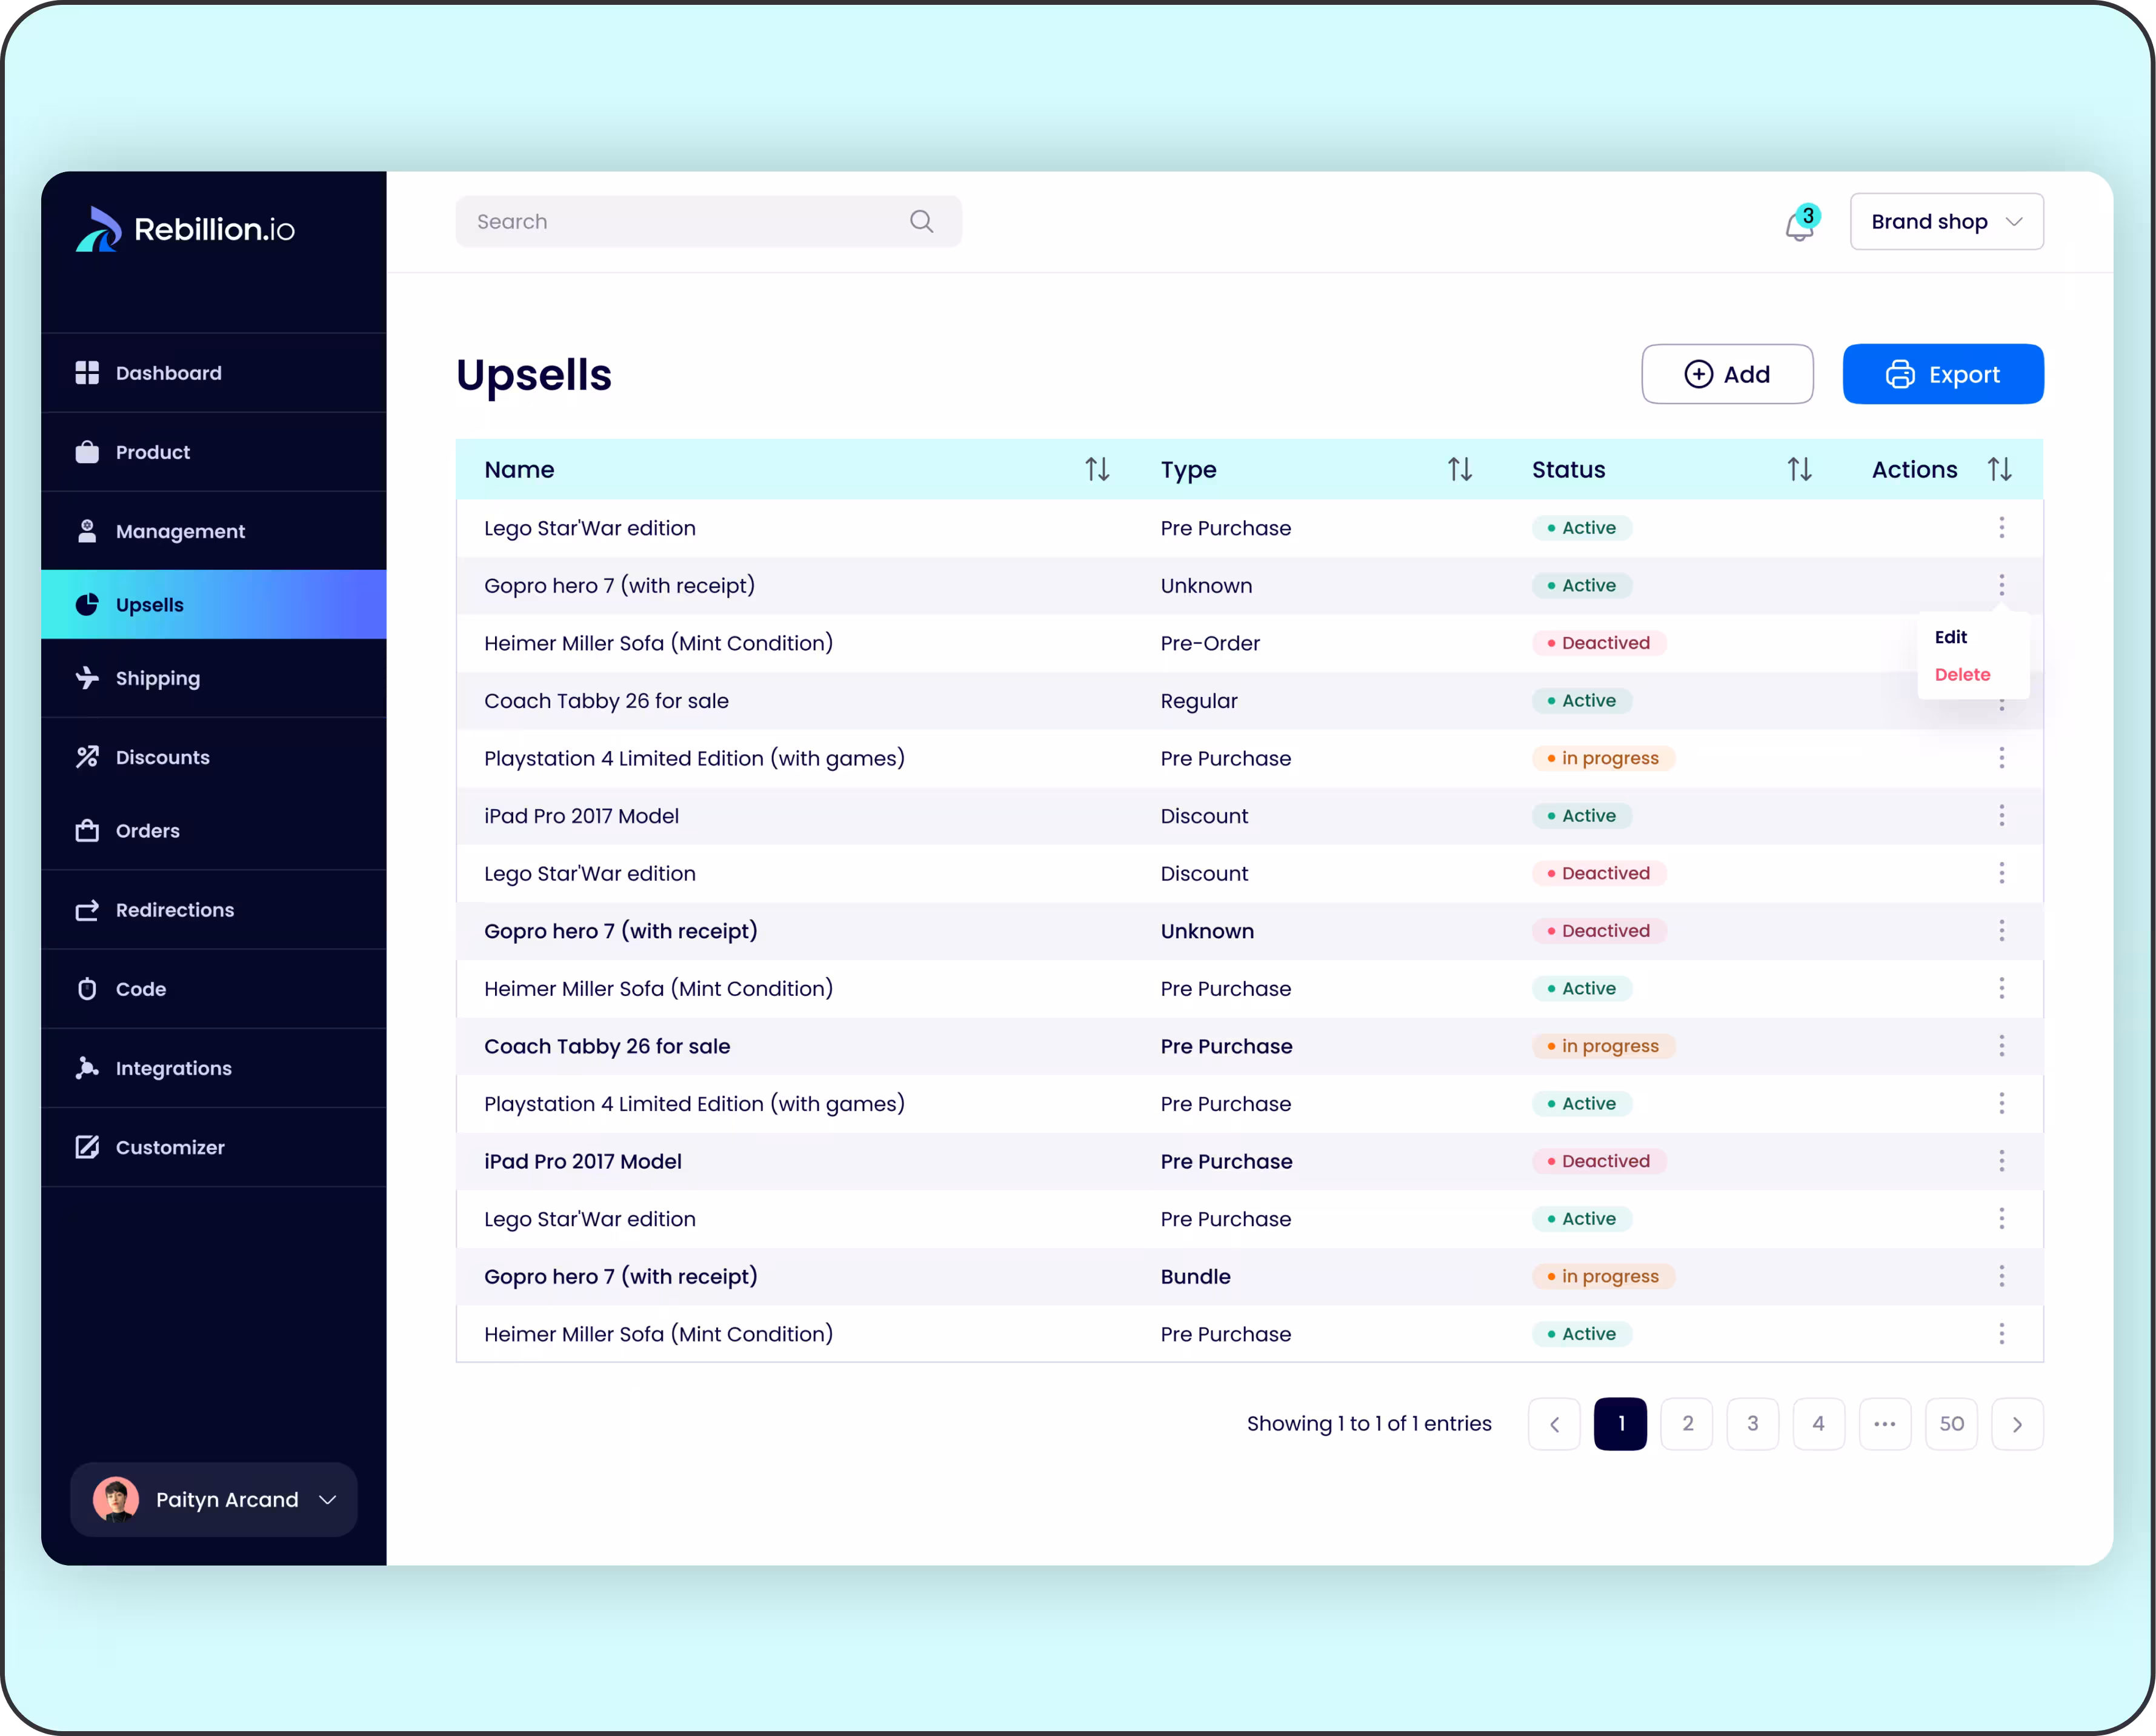Open actions menu for iPad Pro Discount row
Image resolution: width=2156 pixels, height=1736 pixels.
click(2001, 815)
